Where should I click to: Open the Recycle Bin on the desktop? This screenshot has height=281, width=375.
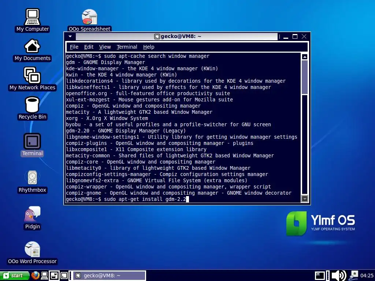[32, 108]
